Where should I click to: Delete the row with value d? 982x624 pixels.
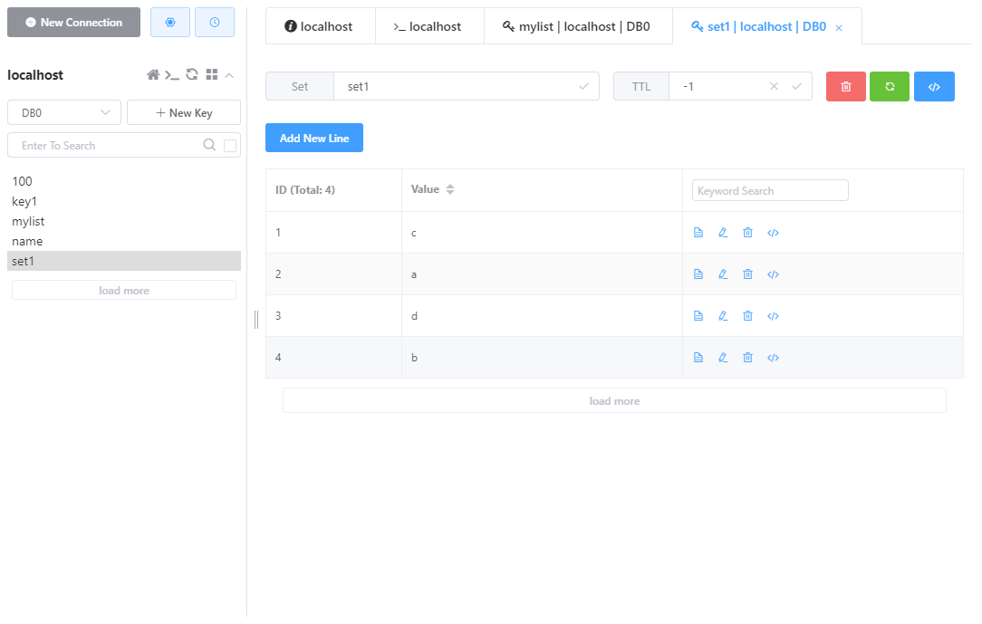[x=747, y=316]
